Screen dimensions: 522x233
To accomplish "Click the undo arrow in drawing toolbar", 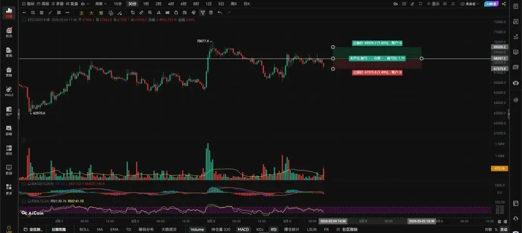I will pyautogui.click(x=220, y=13).
